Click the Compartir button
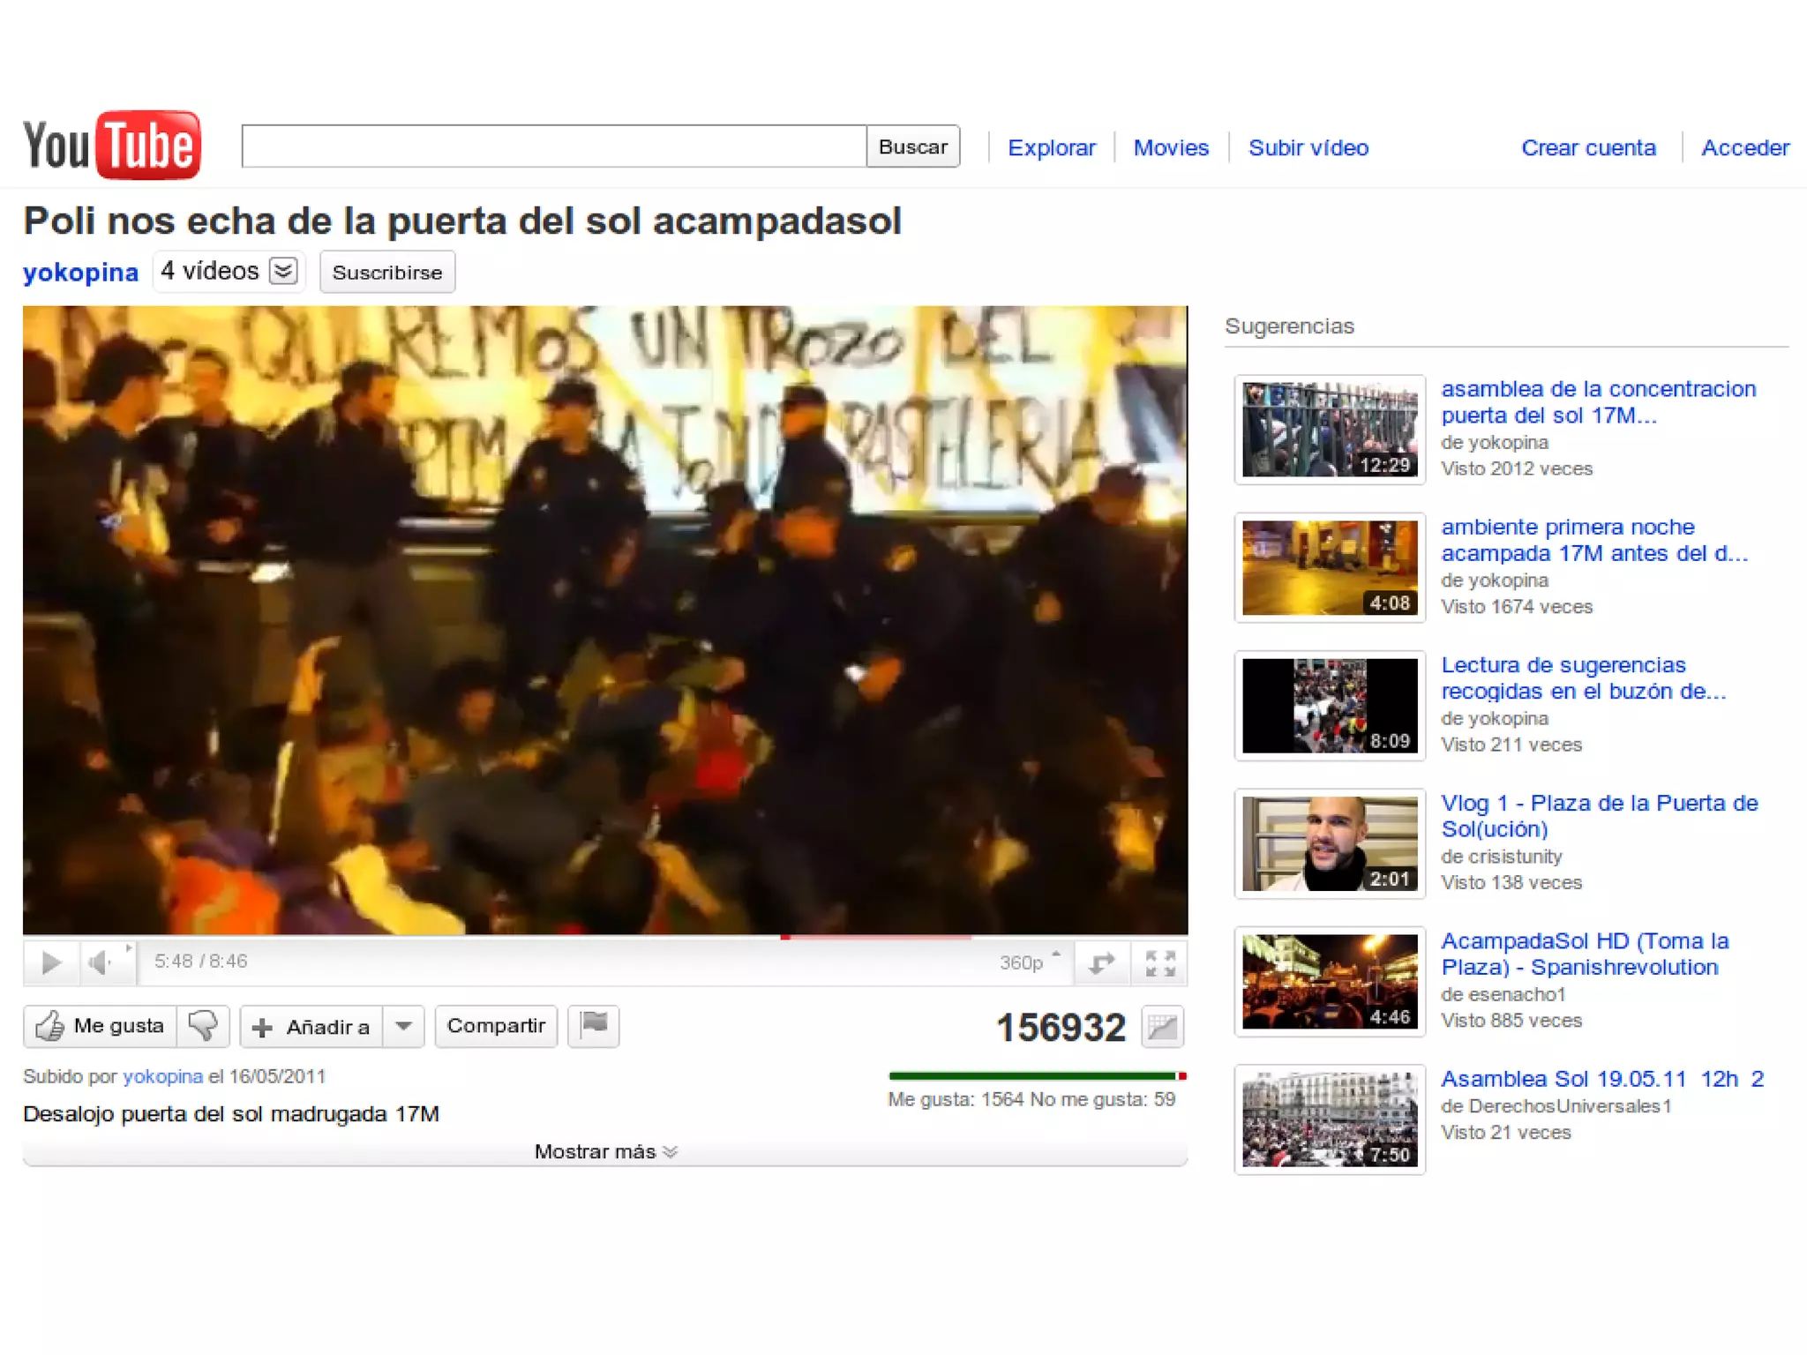 [x=496, y=1026]
